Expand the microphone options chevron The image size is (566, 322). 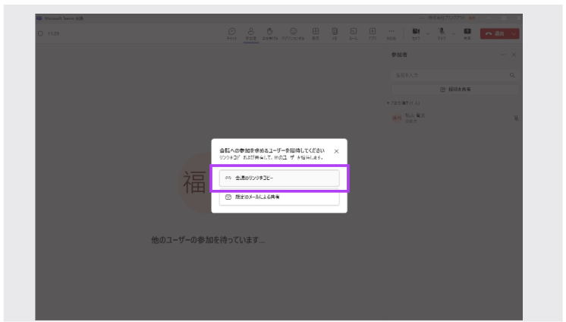[x=454, y=34]
